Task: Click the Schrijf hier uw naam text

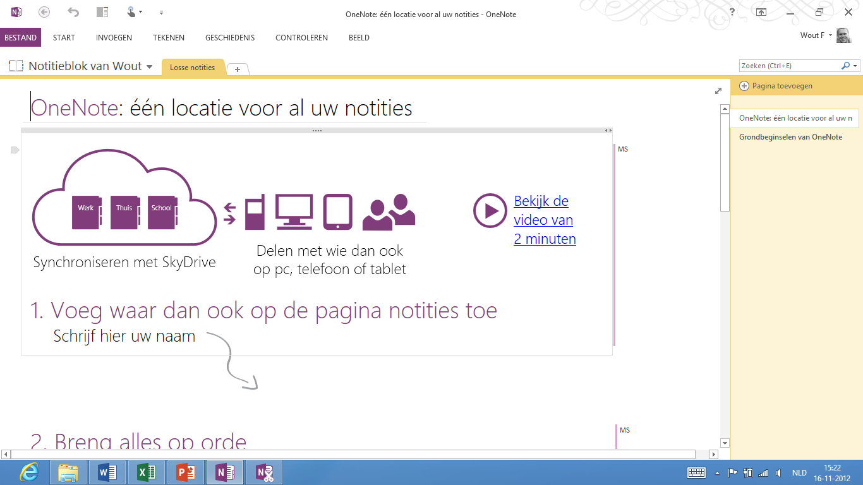Action: (x=124, y=336)
